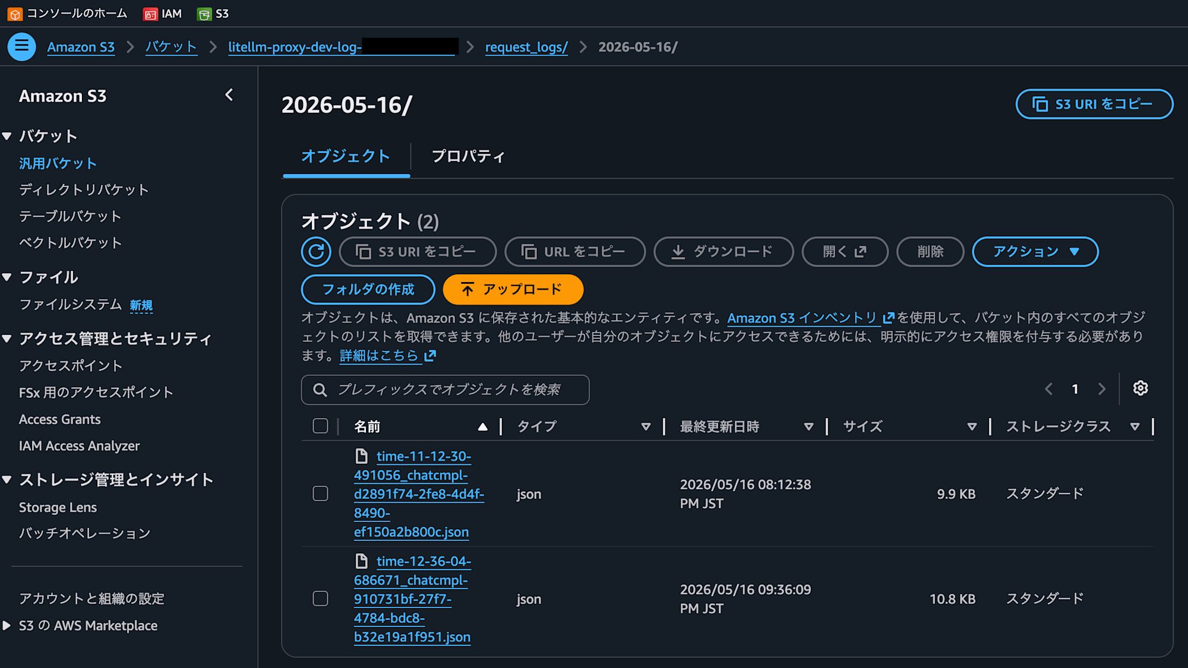Viewport: 1188px width, 668px height.
Task: Click timestamp 2026/05/16 09:36:09 PM JST
Action: point(745,599)
